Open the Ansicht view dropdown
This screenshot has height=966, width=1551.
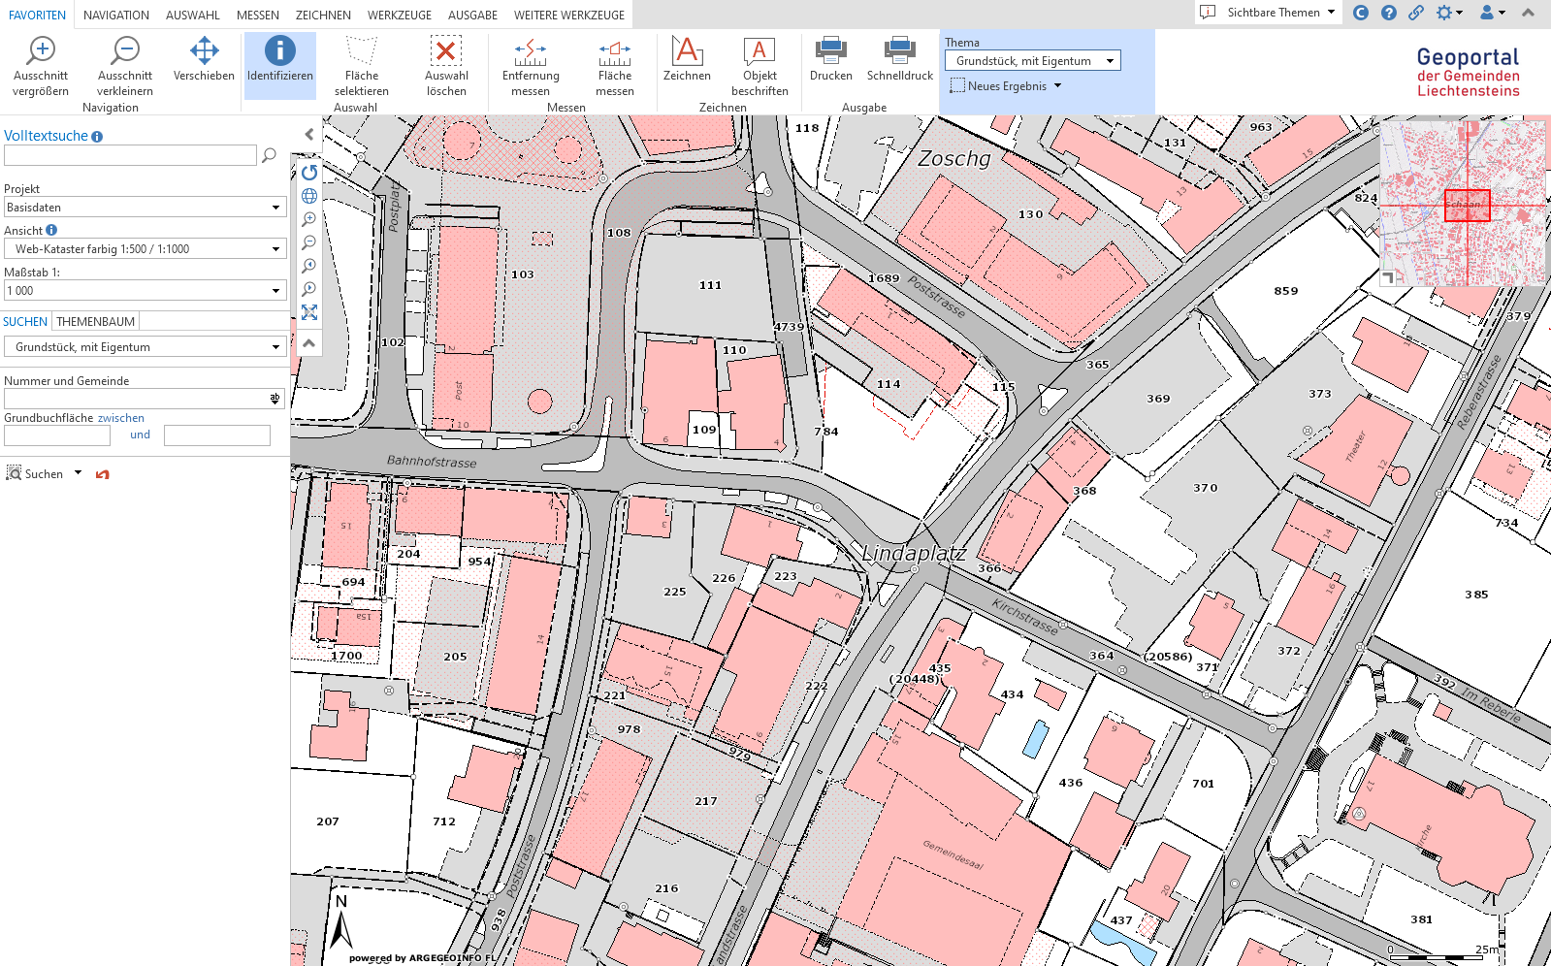pos(275,249)
